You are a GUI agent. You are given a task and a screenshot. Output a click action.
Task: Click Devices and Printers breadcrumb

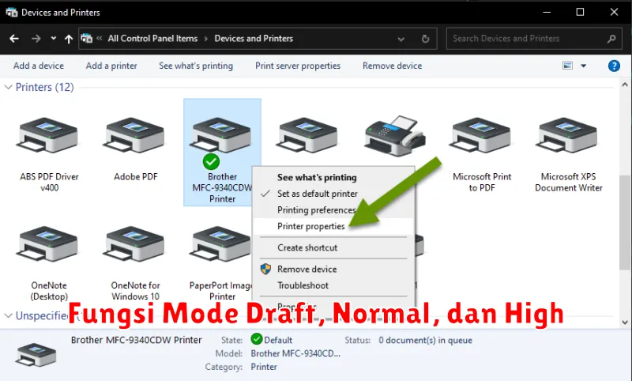[254, 39]
